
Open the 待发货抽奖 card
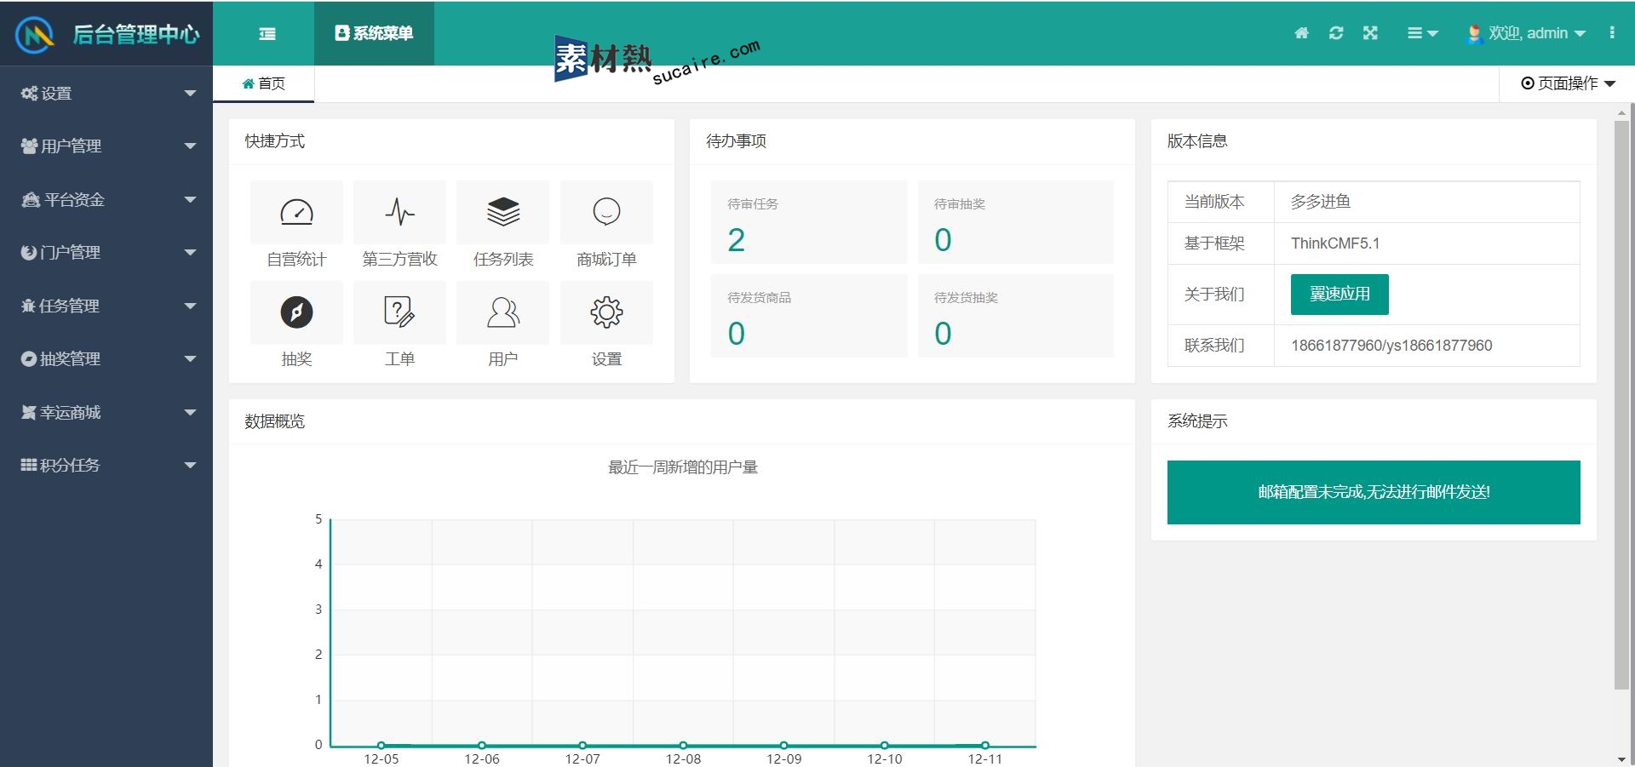(1015, 316)
